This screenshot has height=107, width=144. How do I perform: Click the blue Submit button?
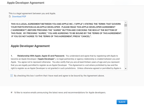click(x=122, y=102)
